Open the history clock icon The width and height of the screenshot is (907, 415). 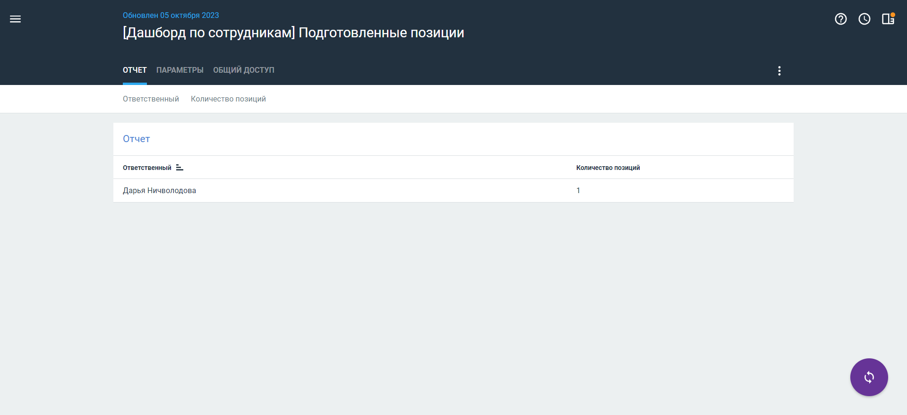(x=864, y=19)
